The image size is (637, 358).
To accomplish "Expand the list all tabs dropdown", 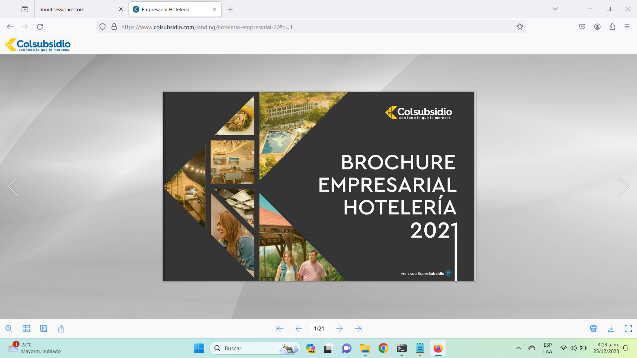I will (x=555, y=9).
